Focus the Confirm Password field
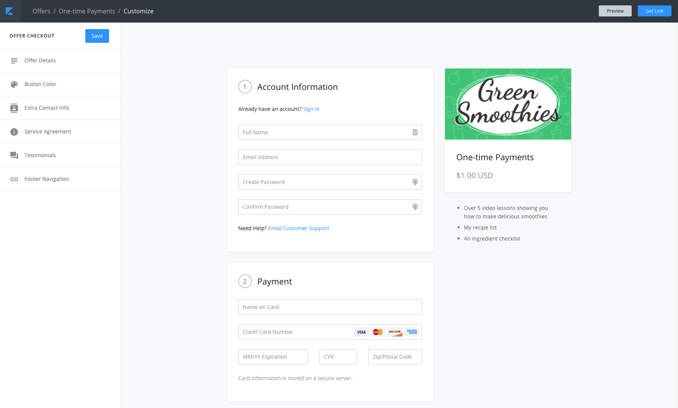The image size is (678, 408). (330, 207)
